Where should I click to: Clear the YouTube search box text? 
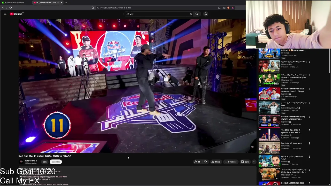pos(191,14)
